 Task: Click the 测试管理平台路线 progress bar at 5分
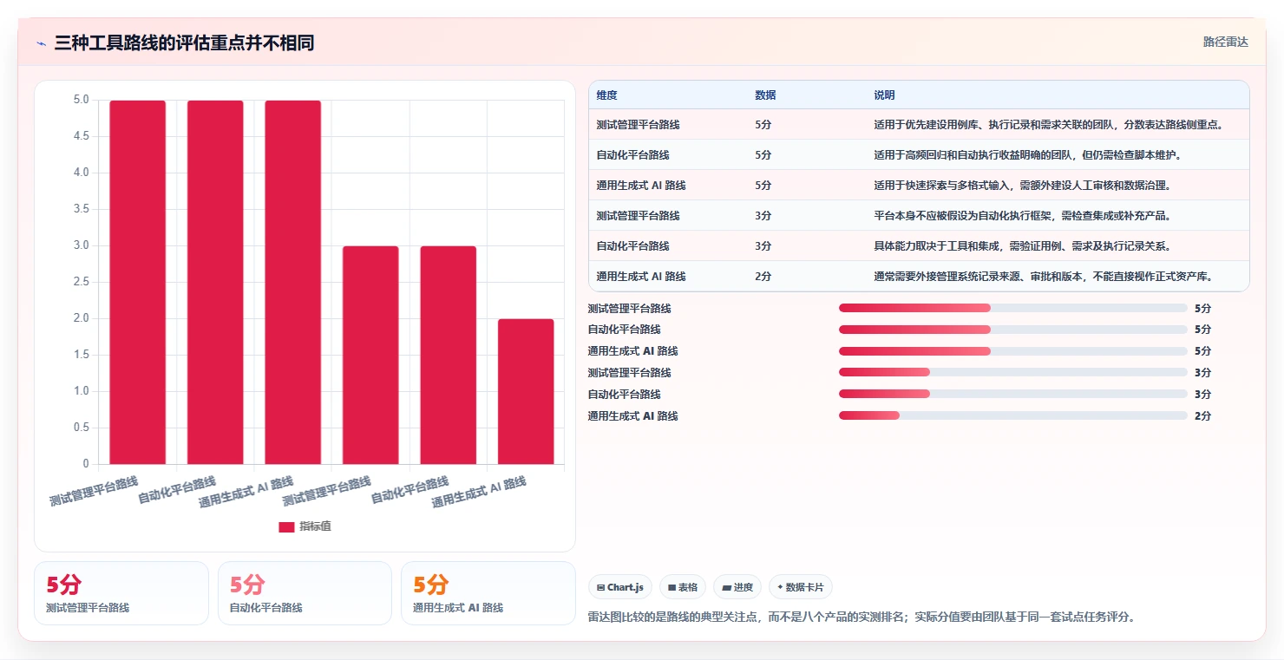click(1012, 308)
